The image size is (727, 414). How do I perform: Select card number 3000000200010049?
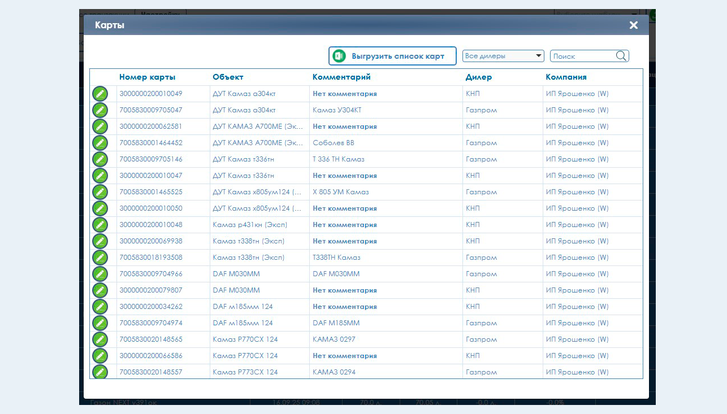tap(151, 94)
